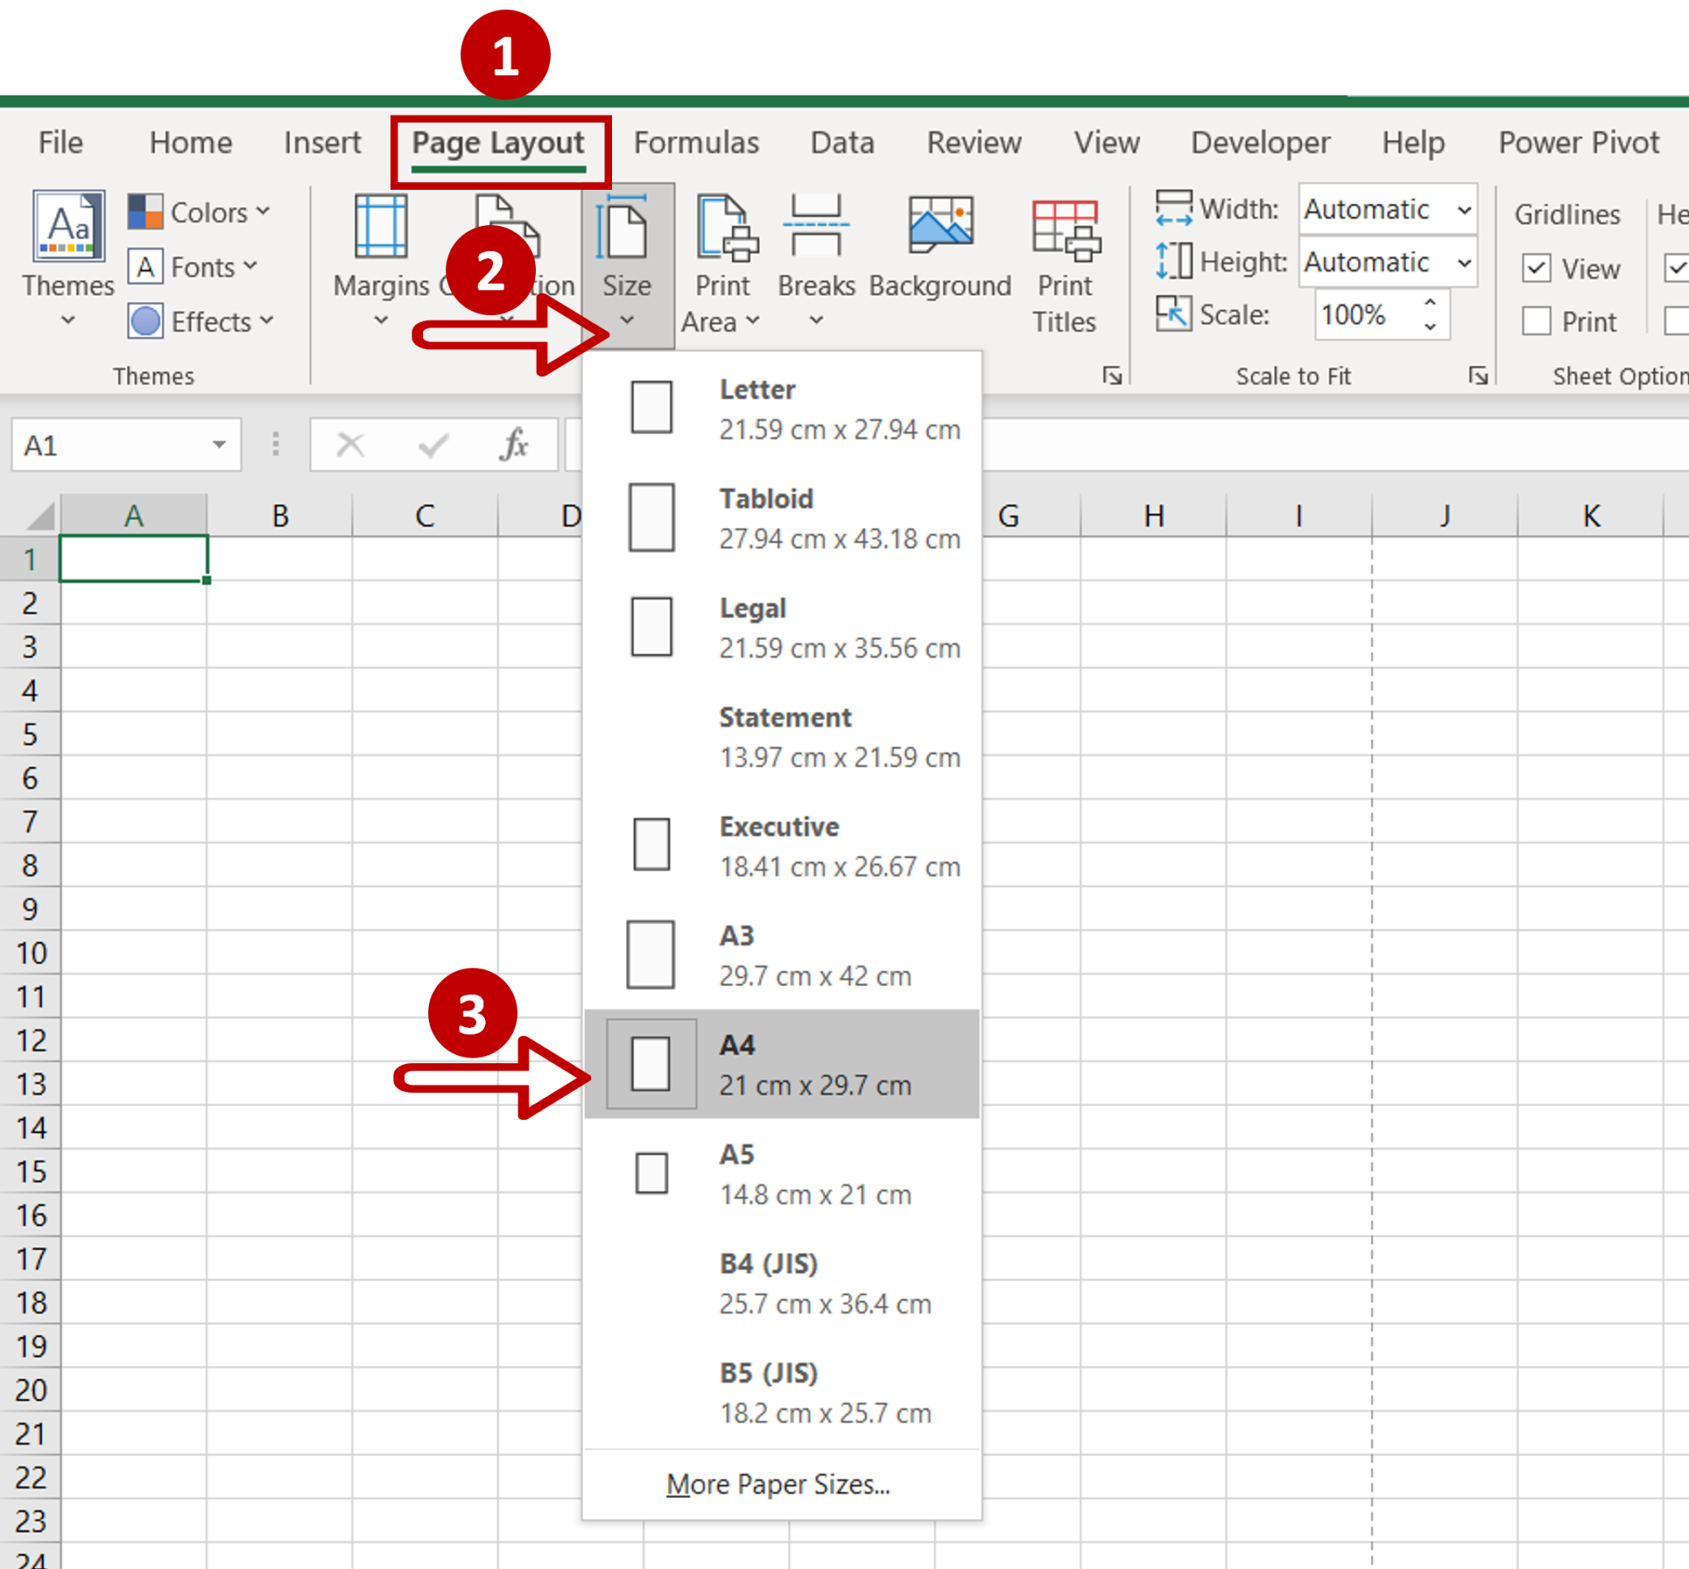Viewport: 1689px width, 1569px height.
Task: Toggle Headings View checkbox
Action: [1677, 268]
